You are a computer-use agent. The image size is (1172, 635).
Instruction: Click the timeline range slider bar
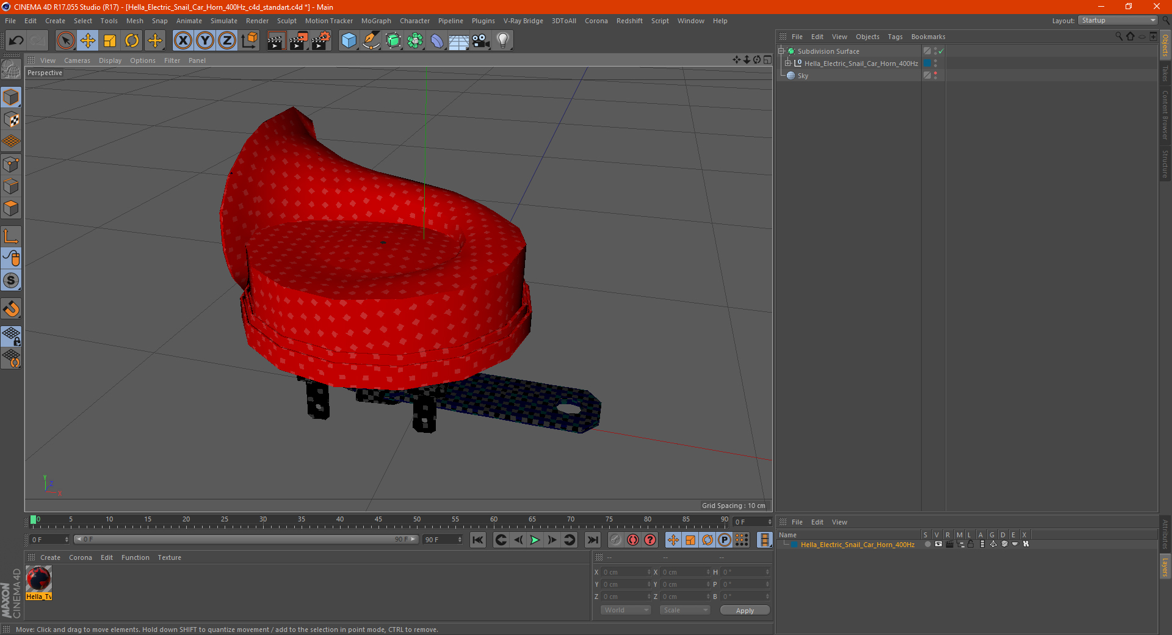246,540
